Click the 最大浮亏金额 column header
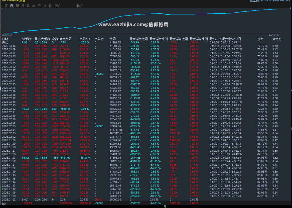This screenshot has height=208, width=292. [x=138, y=39]
